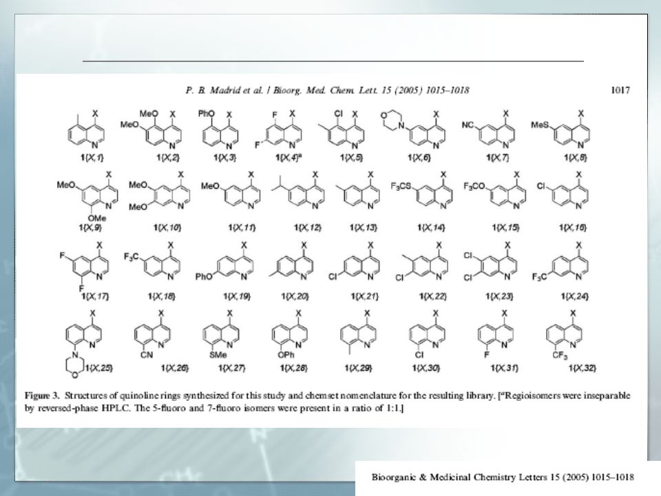Select the structure label 1{X,17}
The image size is (661, 496).
95,296
